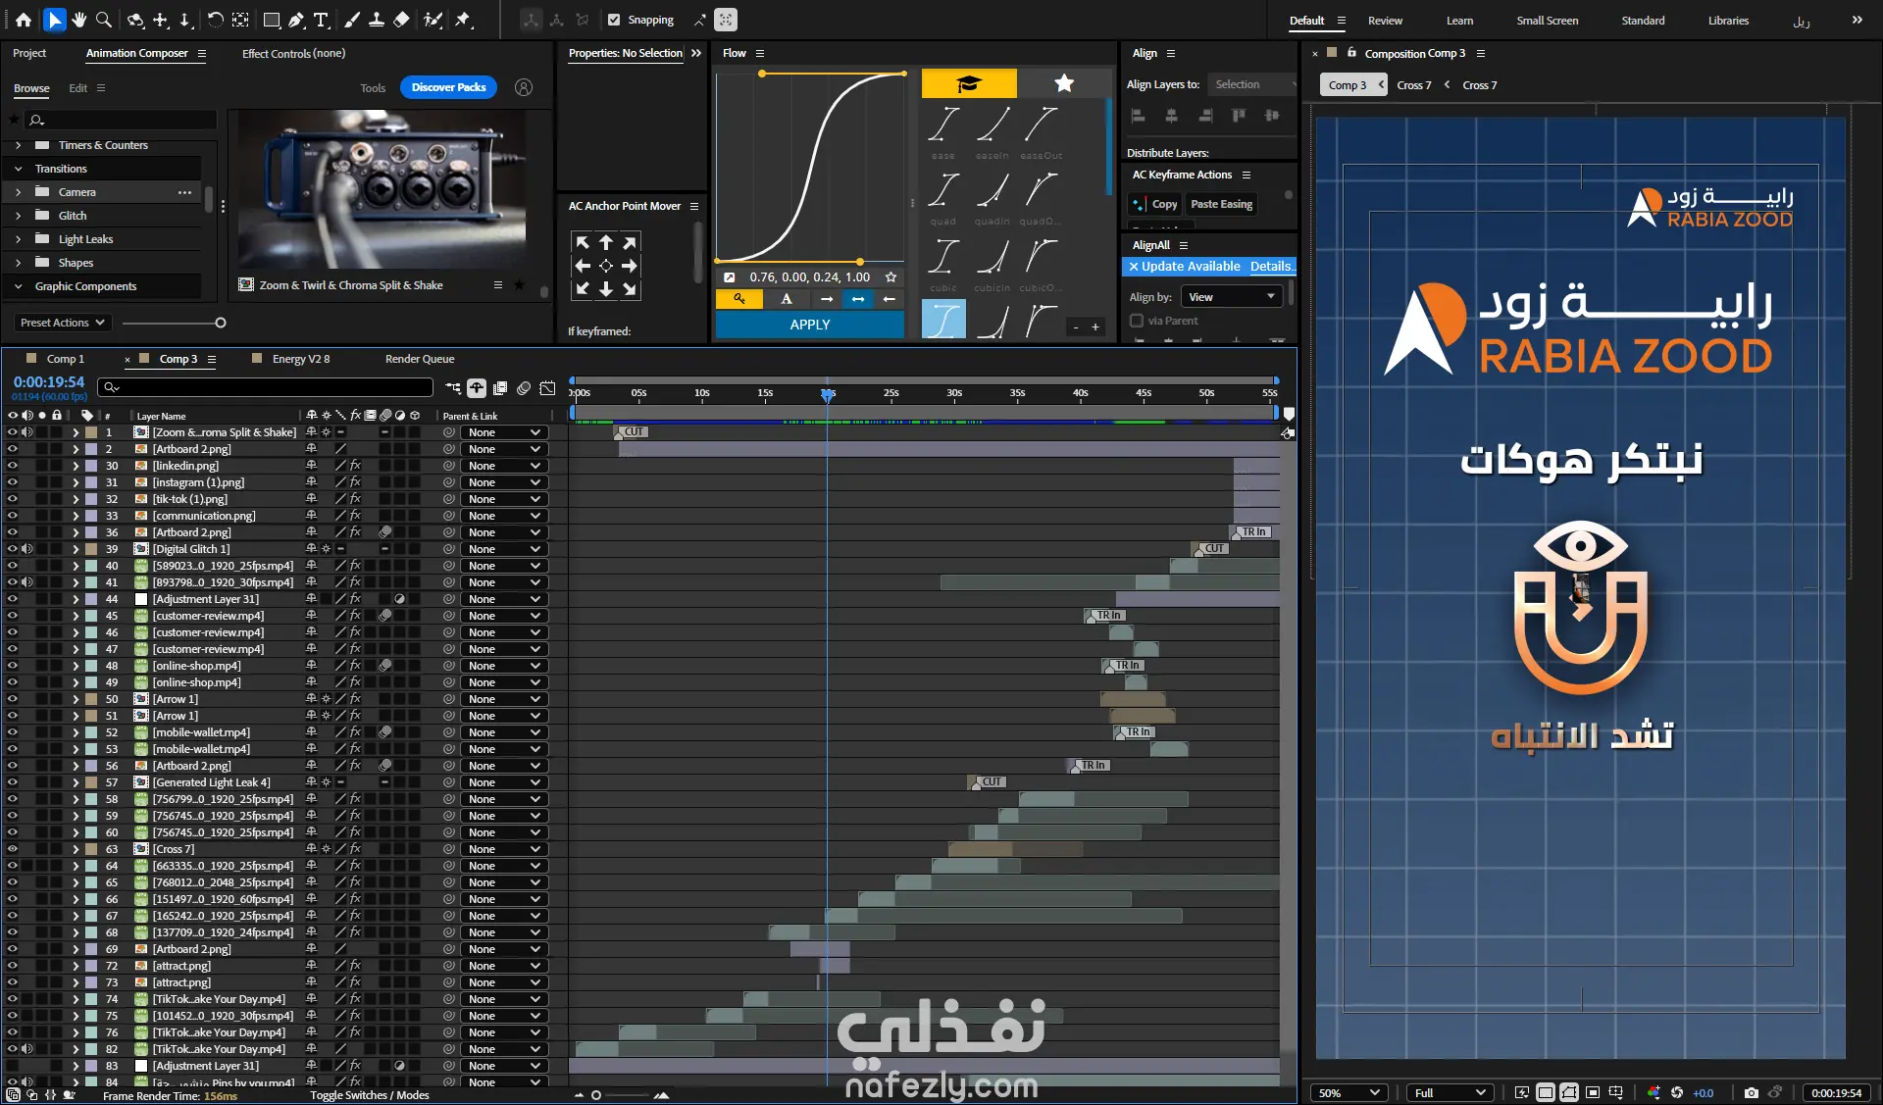The width and height of the screenshot is (1883, 1105).
Task: Select the Brush tool
Action: [351, 20]
